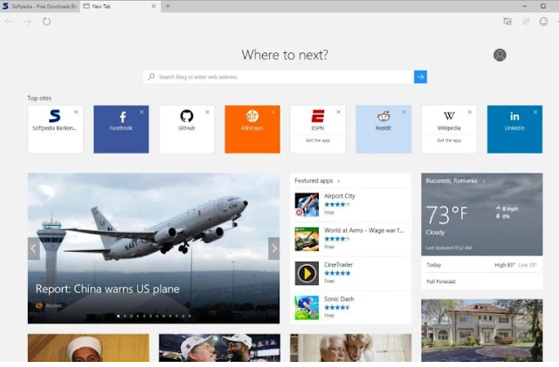Remove GitHub tile with its X

pyautogui.click(x=207, y=112)
